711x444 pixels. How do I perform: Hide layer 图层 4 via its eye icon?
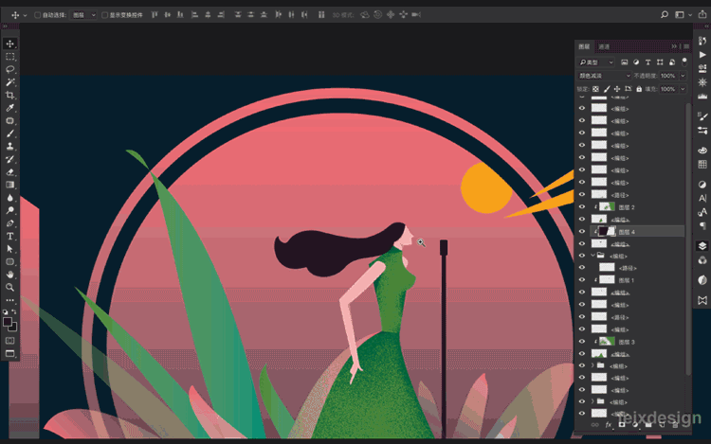point(582,231)
